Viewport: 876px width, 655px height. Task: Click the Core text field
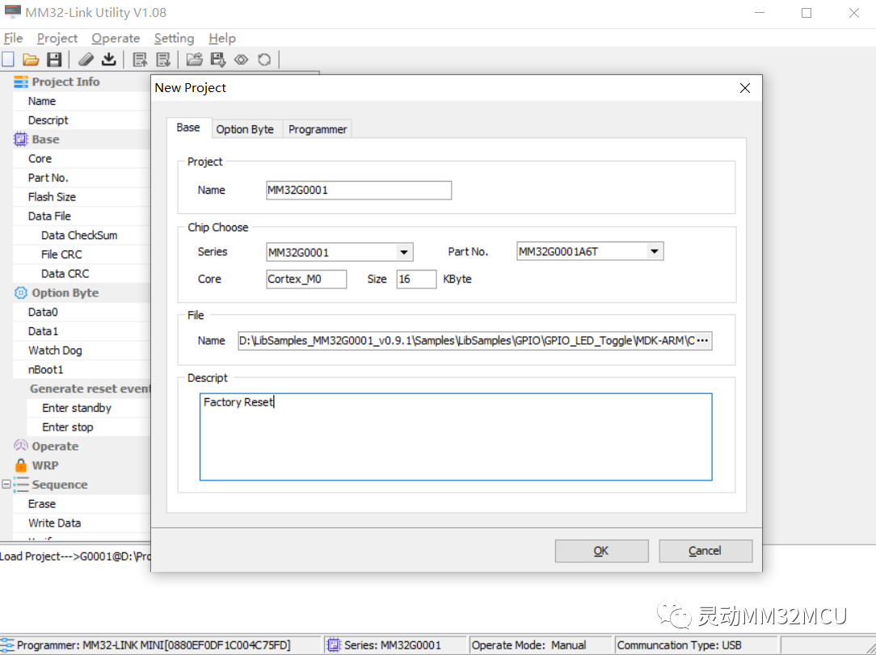point(306,279)
